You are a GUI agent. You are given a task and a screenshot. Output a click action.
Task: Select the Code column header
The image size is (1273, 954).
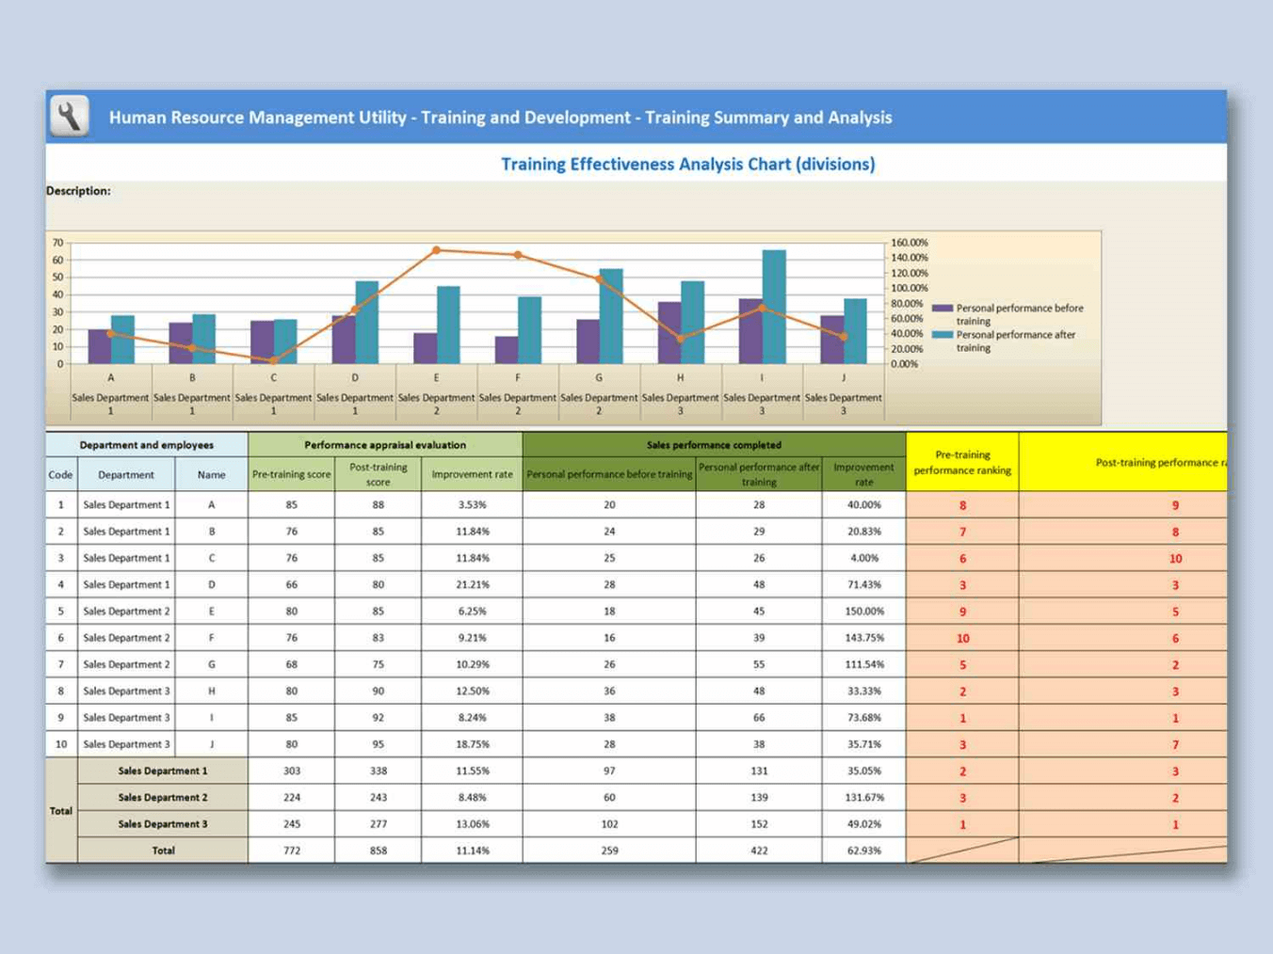tap(60, 475)
